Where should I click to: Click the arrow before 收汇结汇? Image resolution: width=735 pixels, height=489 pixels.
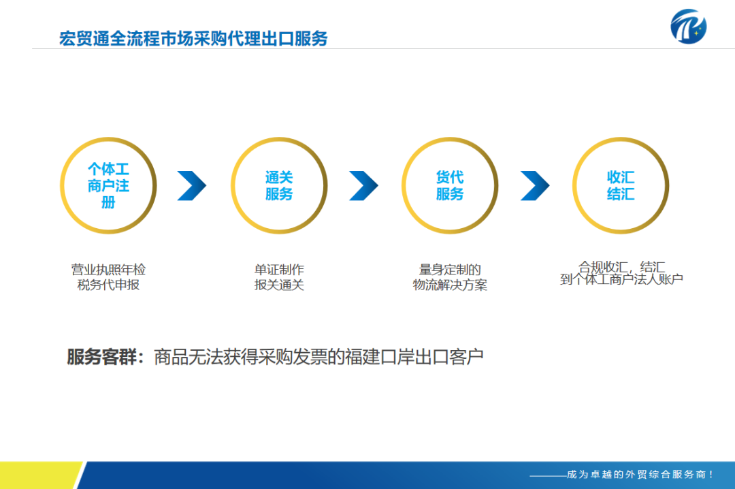click(x=535, y=184)
